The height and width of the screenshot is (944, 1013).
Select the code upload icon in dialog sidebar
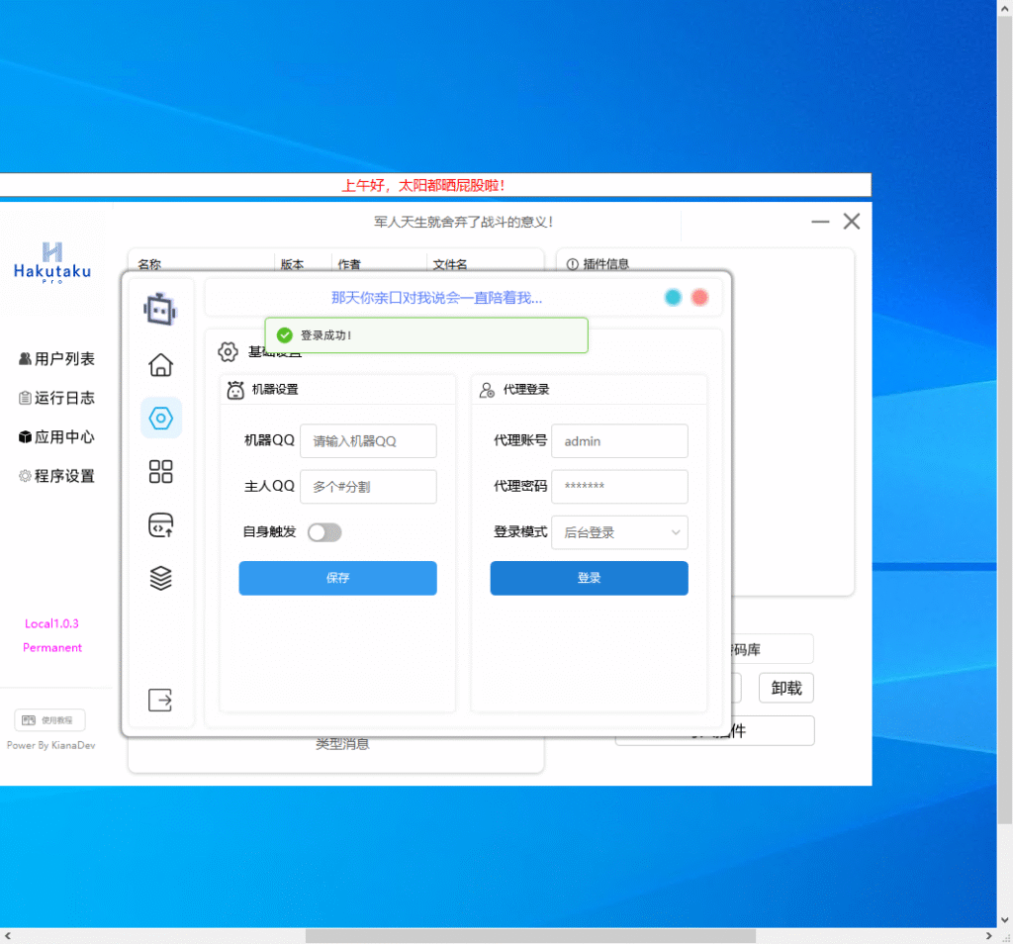click(x=160, y=525)
